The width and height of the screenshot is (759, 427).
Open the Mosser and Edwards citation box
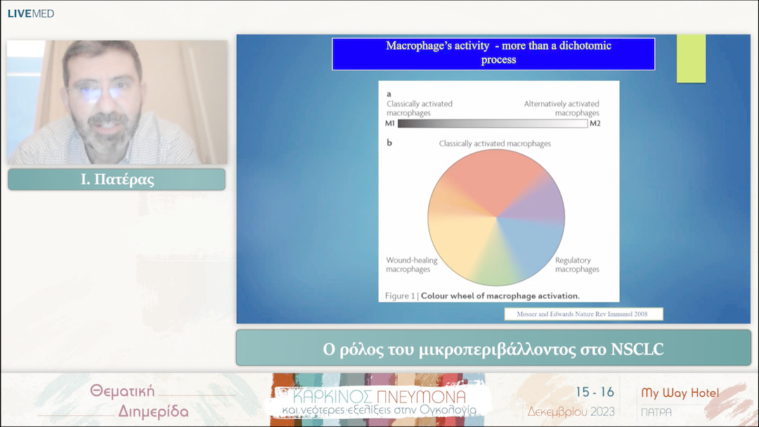[583, 314]
